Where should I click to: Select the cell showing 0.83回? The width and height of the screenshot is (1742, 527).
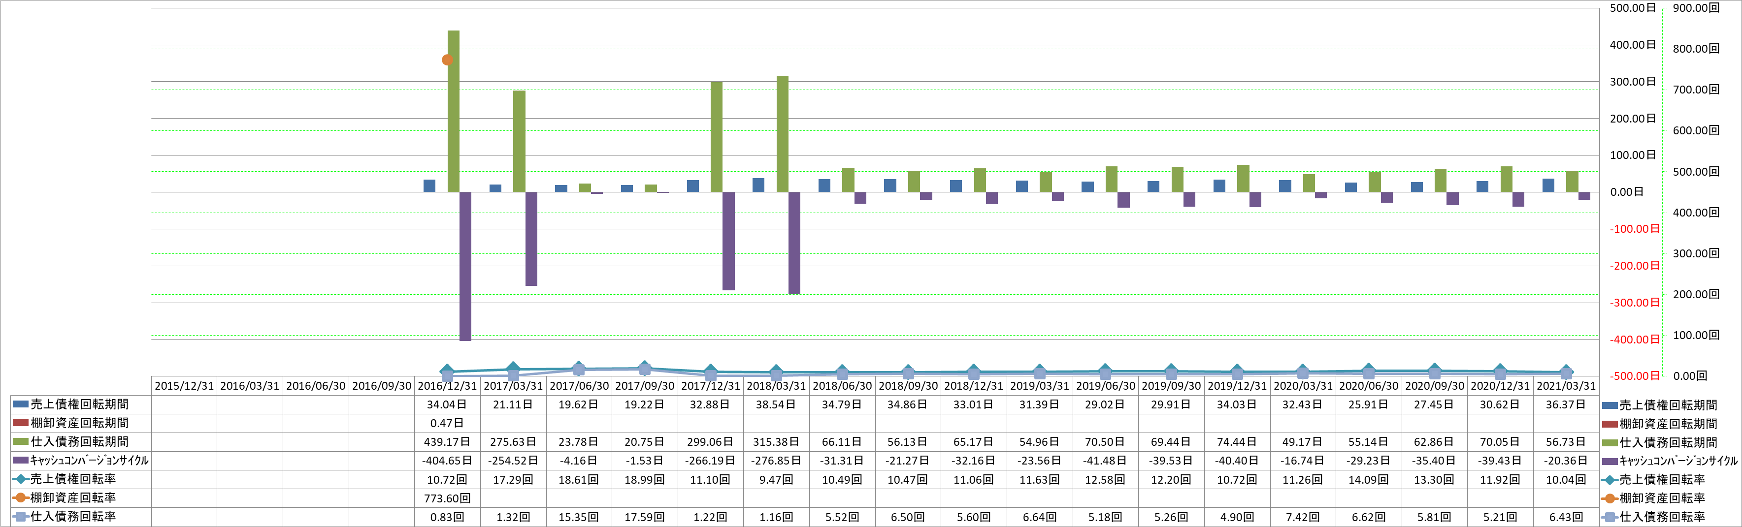tap(447, 517)
